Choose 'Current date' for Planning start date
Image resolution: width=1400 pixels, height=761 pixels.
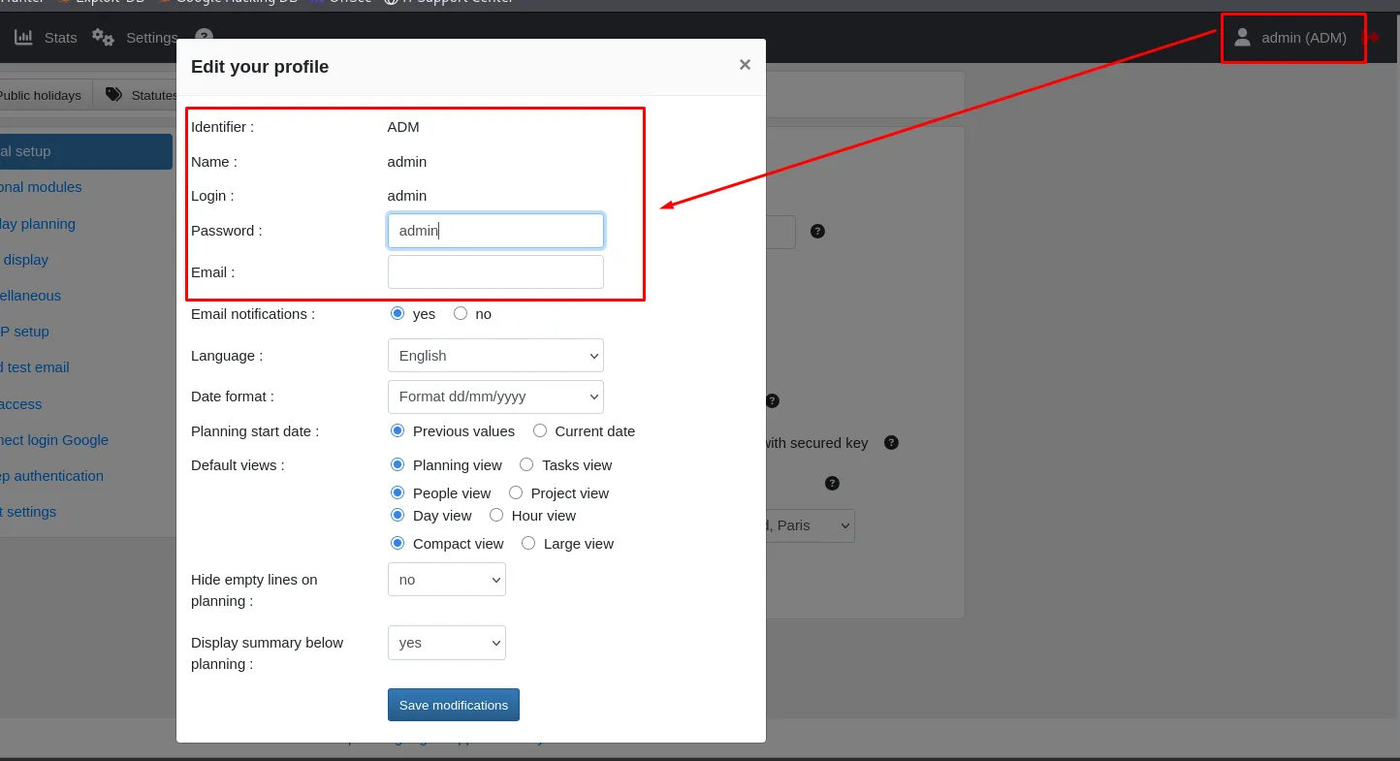[540, 430]
